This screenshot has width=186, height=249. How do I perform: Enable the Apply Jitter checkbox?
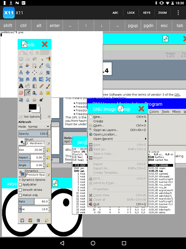(x=20, y=185)
